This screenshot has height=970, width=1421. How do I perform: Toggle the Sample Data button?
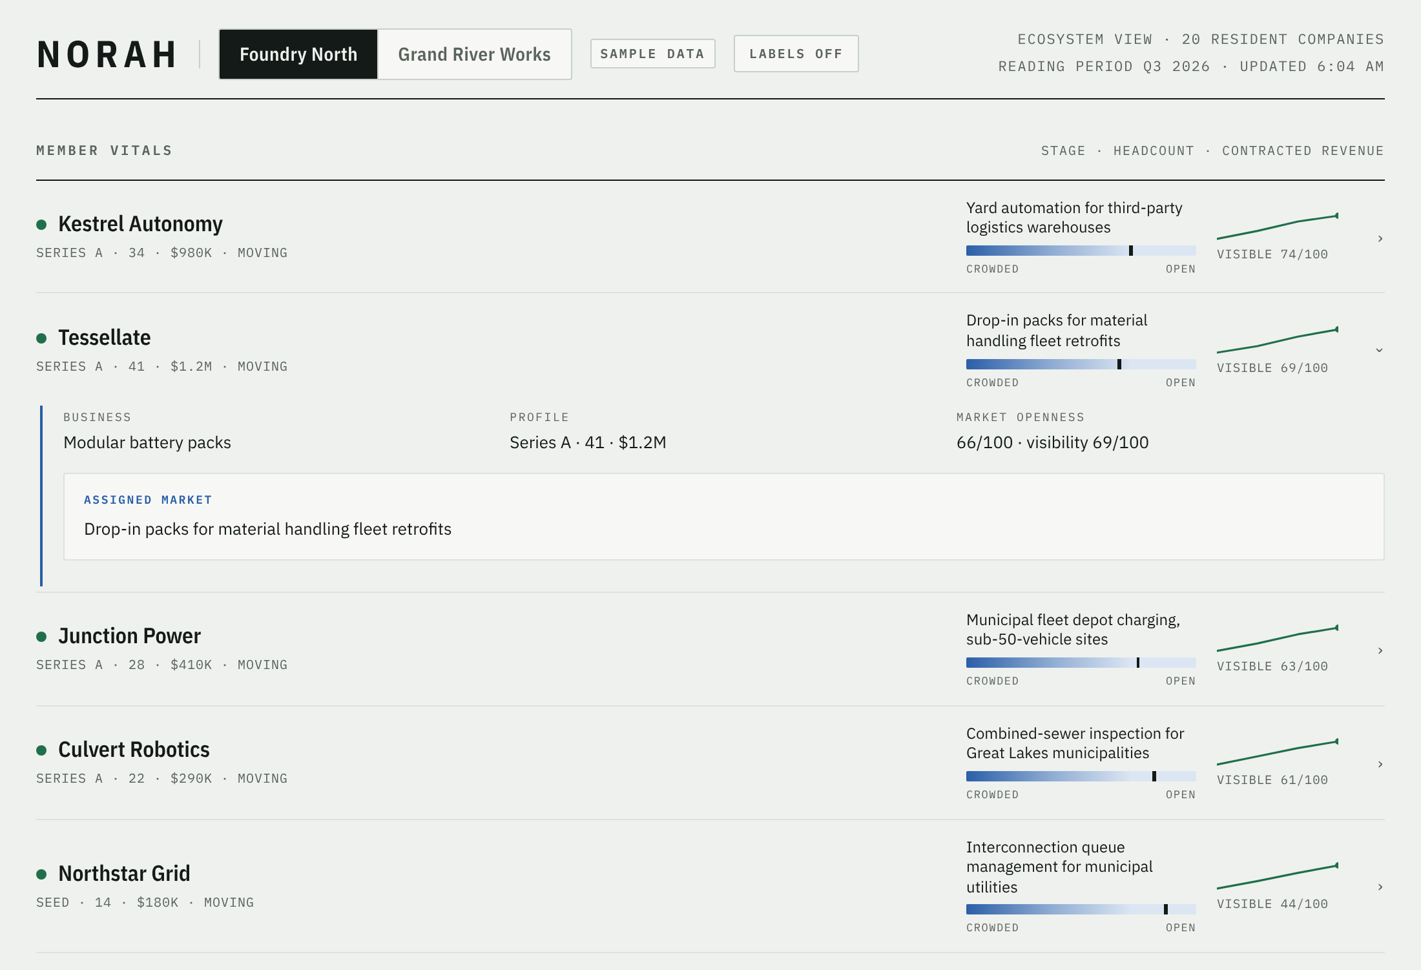(652, 54)
